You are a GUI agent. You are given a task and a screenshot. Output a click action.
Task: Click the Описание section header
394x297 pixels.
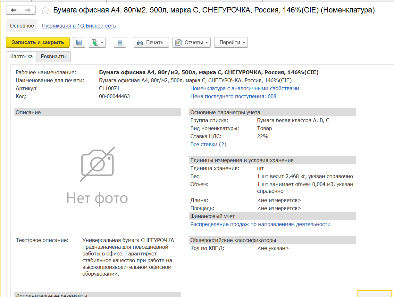click(x=97, y=112)
